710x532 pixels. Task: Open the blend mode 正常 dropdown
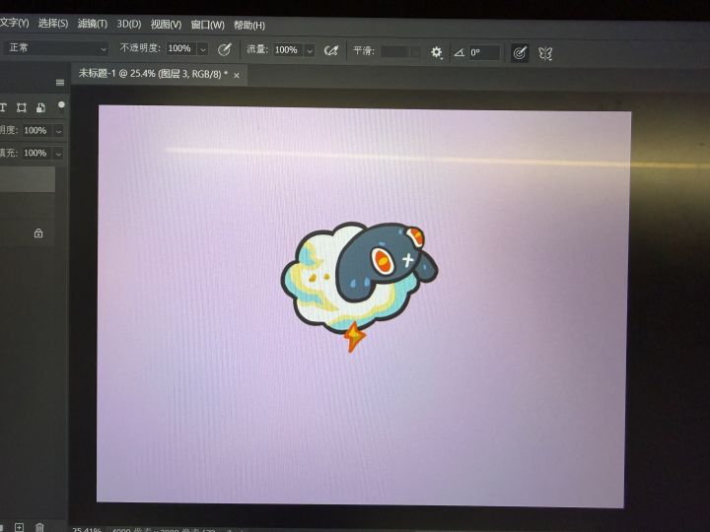[56, 47]
